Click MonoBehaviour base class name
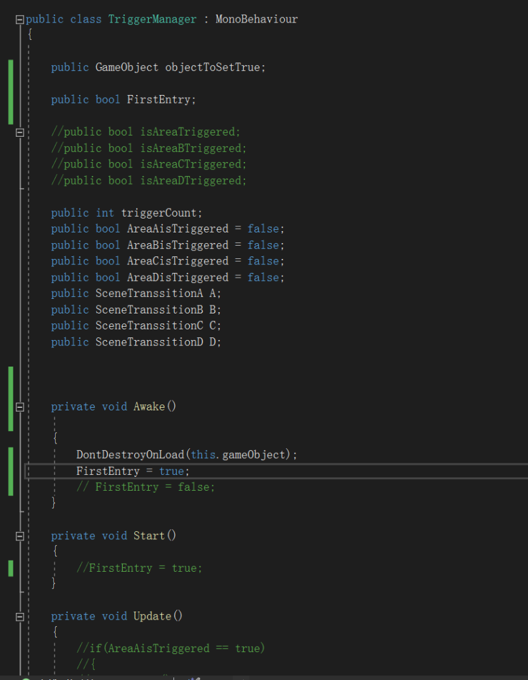 (256, 19)
